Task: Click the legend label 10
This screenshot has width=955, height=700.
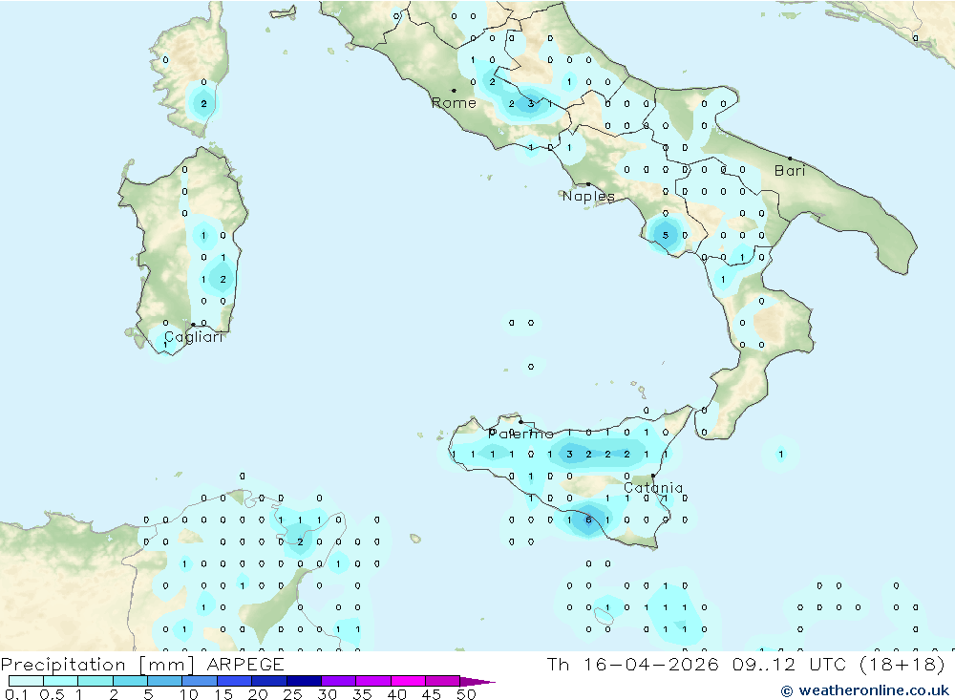Action: [189, 694]
